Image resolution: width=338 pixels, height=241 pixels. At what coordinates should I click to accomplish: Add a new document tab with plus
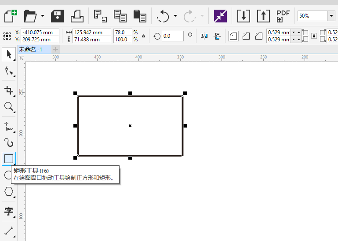pos(55,49)
